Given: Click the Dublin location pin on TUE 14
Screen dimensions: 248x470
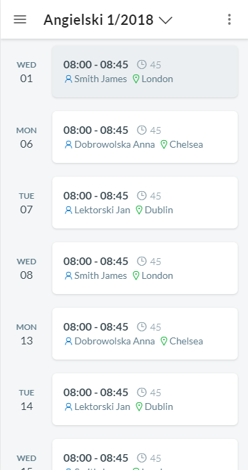Looking at the screenshot, I should 138,407.
